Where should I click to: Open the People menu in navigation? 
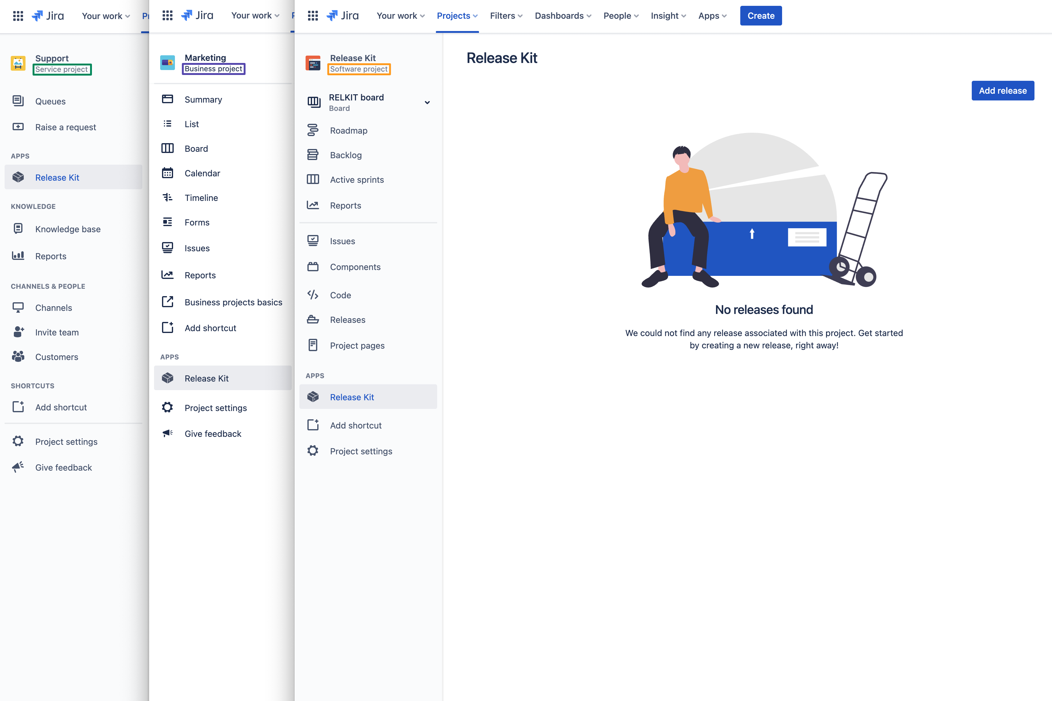(x=620, y=16)
